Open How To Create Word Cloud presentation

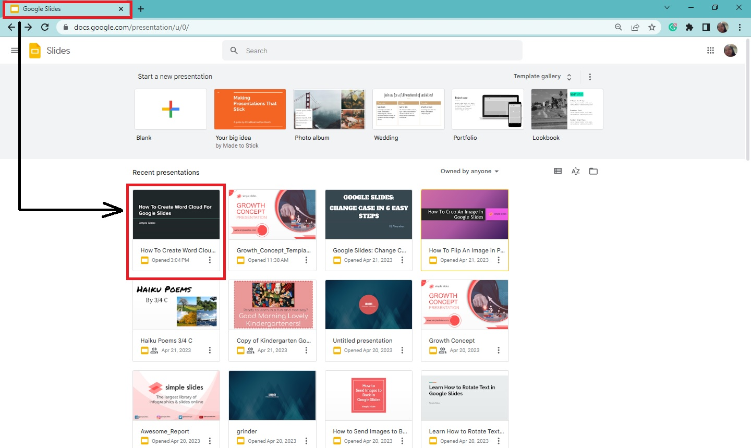[176, 214]
